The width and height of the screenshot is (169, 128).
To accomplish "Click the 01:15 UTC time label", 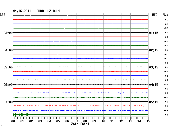I will (x=154, y=33).
